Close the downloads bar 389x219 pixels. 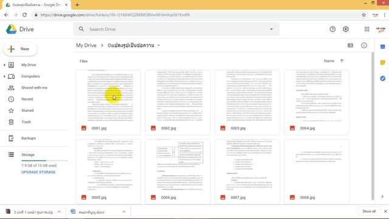[385, 211]
